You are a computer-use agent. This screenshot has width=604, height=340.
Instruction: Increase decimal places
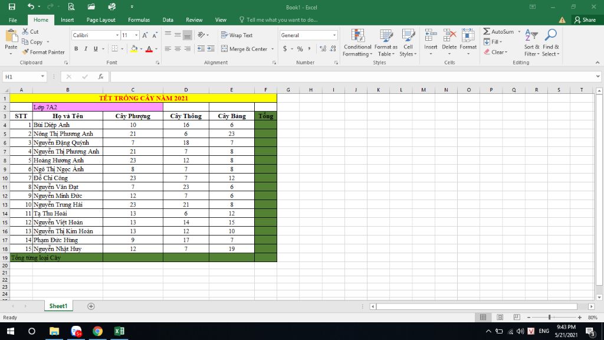click(323, 48)
